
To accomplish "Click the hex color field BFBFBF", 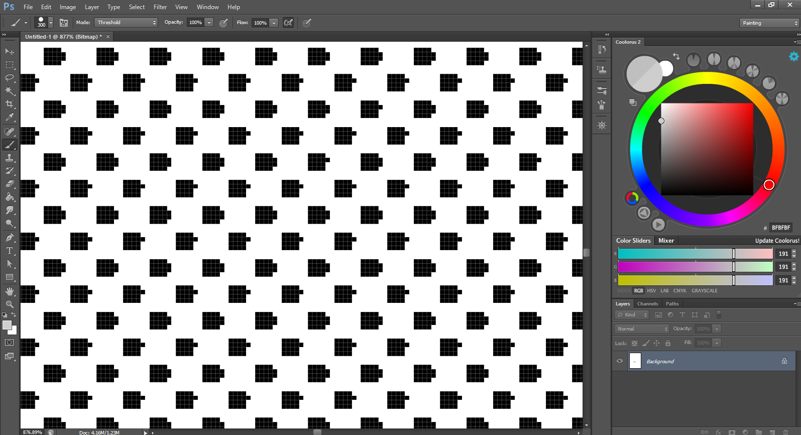I will (781, 228).
